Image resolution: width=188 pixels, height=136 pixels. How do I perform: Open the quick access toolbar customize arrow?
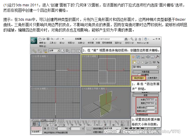(x=63, y=39)
